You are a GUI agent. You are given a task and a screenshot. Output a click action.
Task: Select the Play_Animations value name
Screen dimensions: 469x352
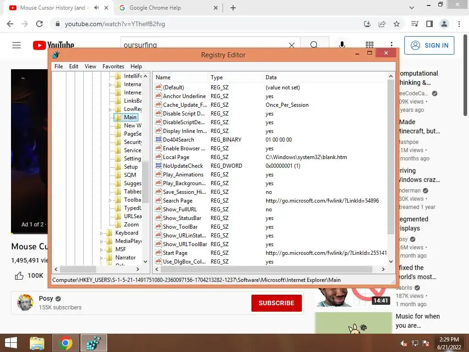(x=183, y=175)
